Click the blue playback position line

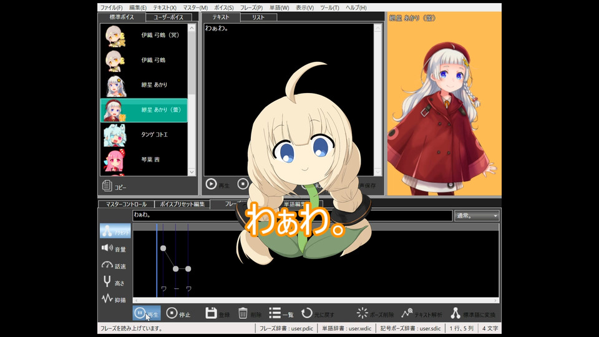pos(157,260)
